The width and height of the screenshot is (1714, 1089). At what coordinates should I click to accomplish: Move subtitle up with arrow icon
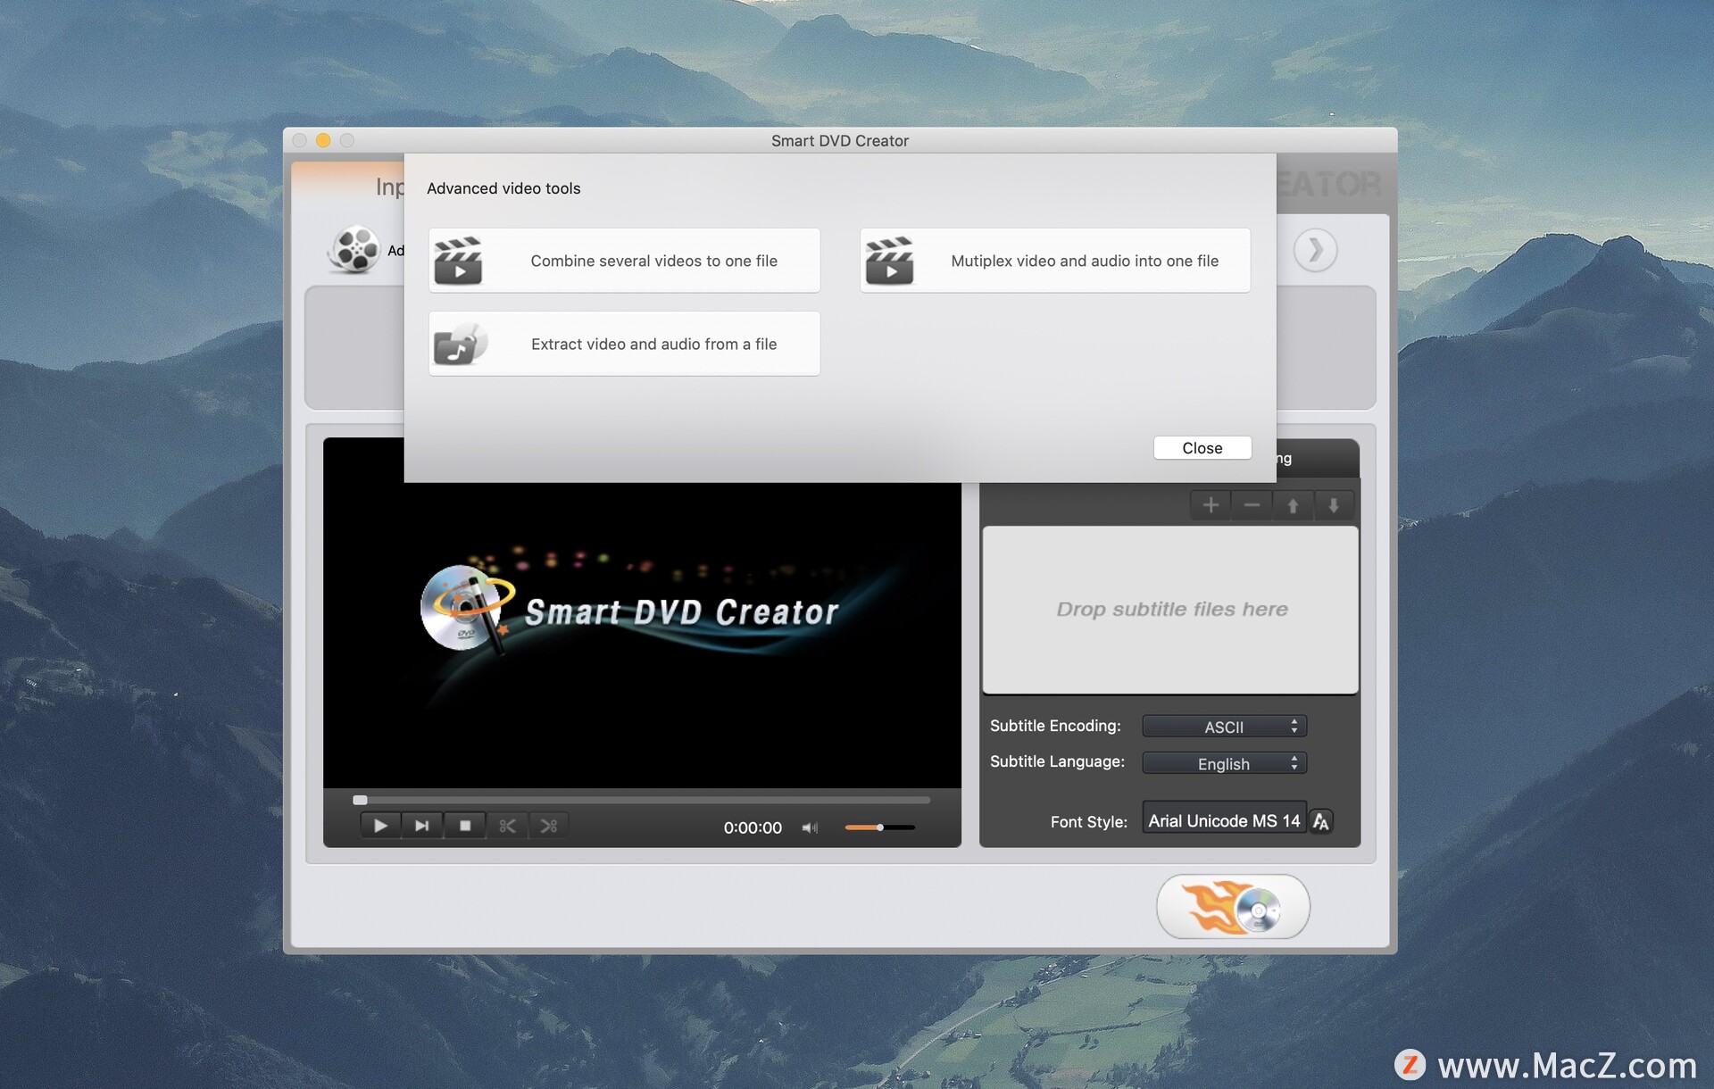(x=1293, y=505)
